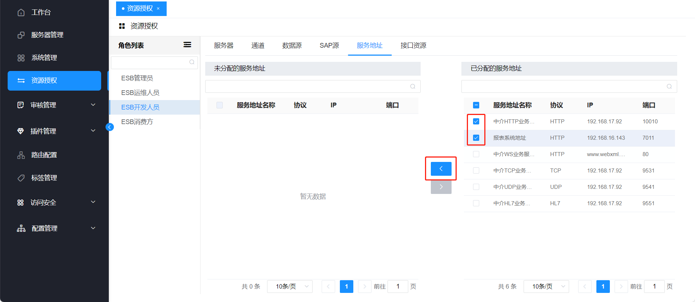The image size is (695, 302).
Task: Switch to the 服务器 tab
Action: (223, 45)
